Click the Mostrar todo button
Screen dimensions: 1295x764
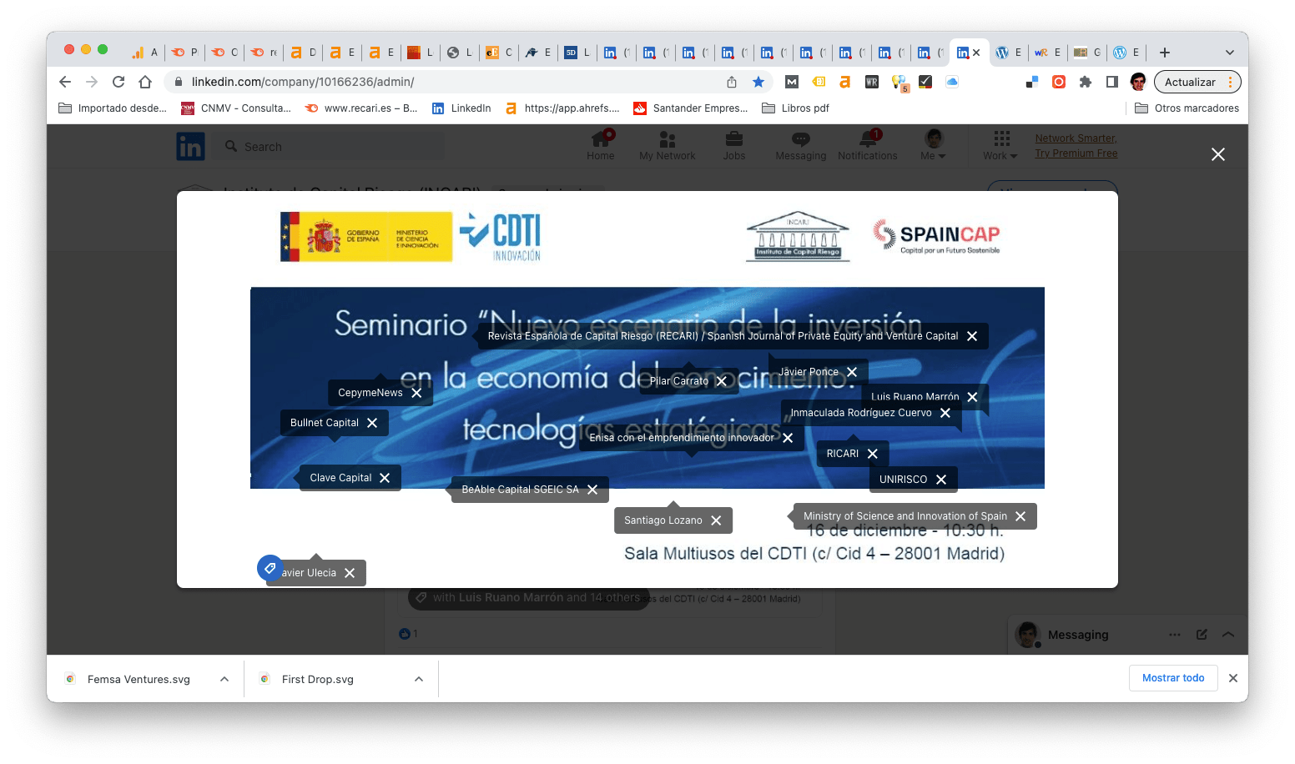pyautogui.click(x=1173, y=678)
